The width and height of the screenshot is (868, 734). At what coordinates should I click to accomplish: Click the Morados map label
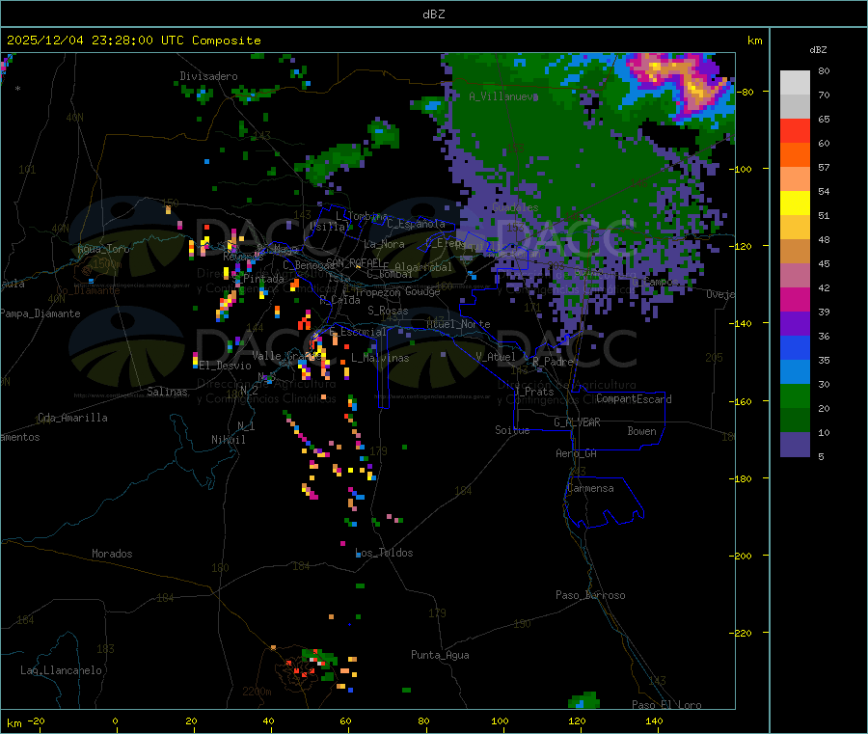112,554
